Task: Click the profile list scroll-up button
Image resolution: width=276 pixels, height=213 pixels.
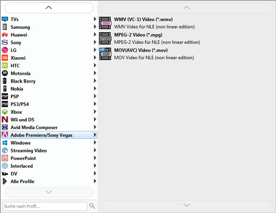Action: point(187,8)
